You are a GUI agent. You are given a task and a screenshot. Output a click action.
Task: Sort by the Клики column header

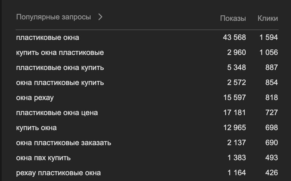[x=267, y=19]
